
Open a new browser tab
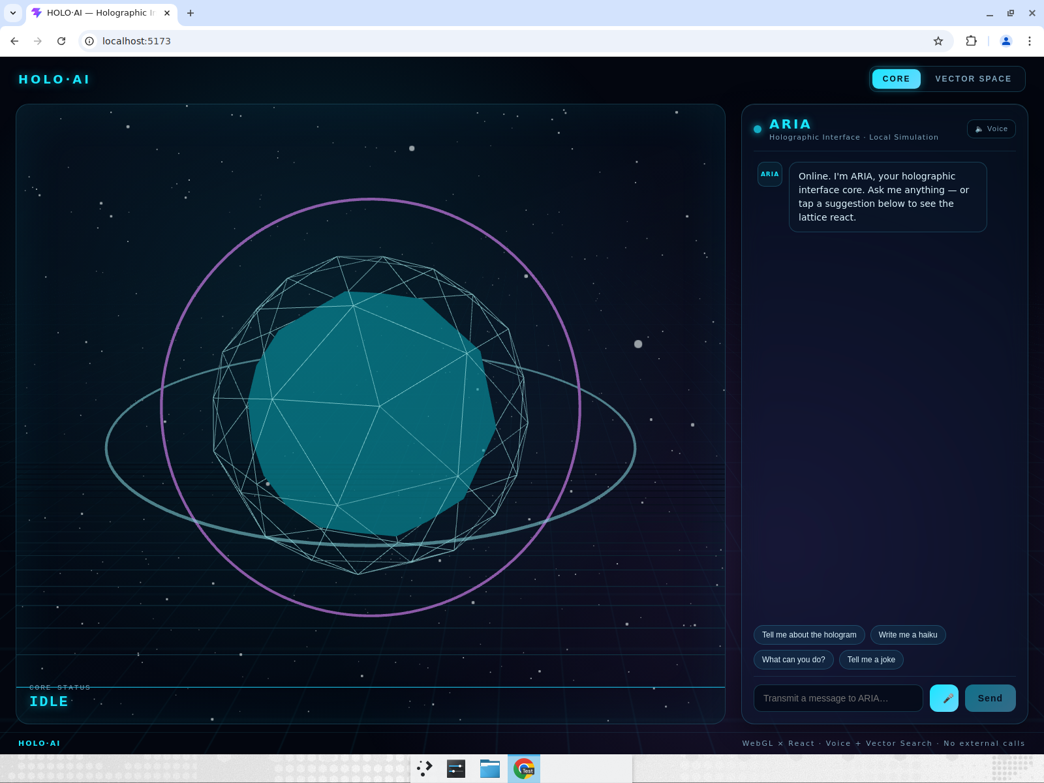[x=191, y=13]
